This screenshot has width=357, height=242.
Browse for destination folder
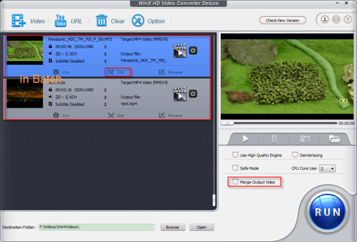tap(173, 227)
